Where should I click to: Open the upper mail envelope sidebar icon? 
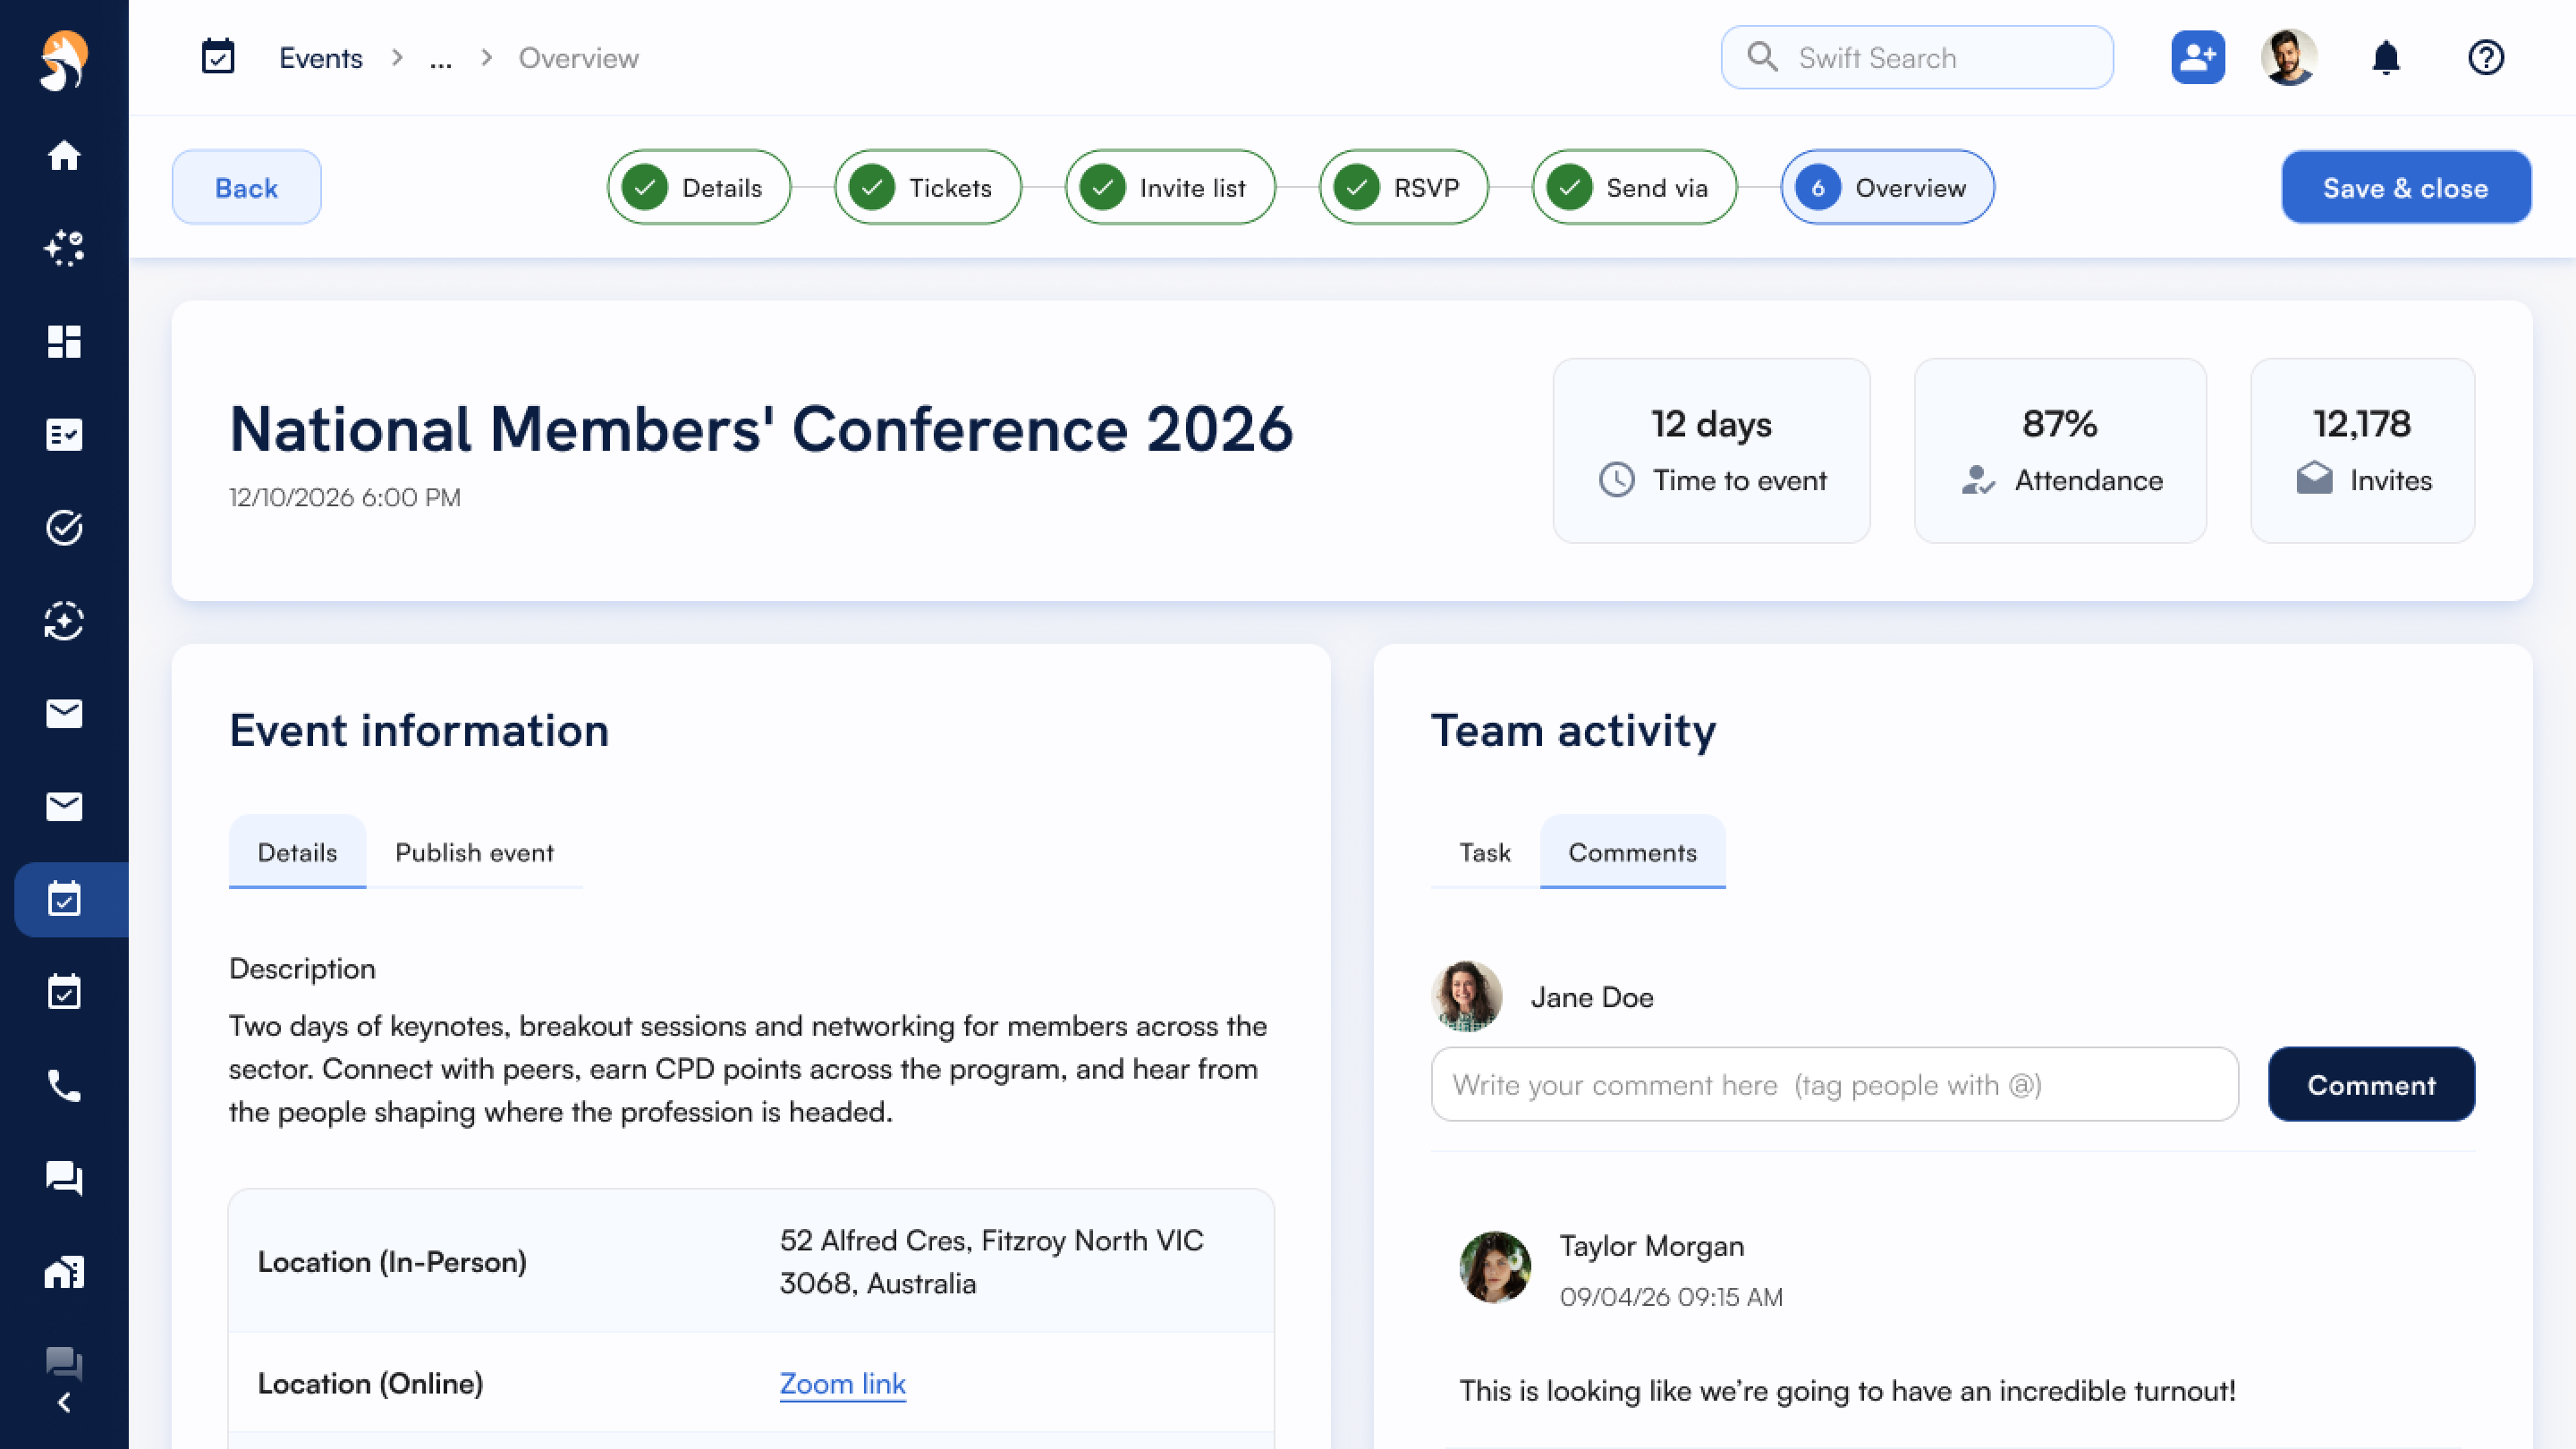point(64,713)
